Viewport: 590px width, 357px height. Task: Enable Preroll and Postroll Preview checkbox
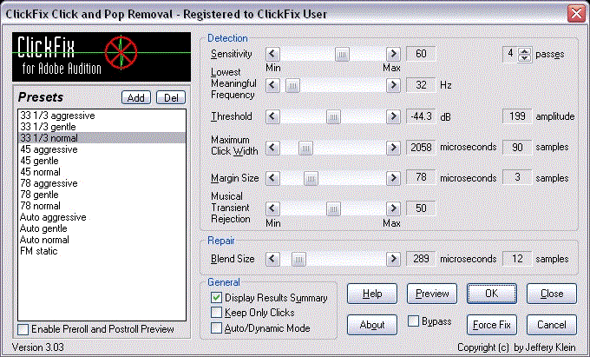click(x=23, y=329)
